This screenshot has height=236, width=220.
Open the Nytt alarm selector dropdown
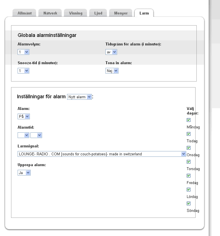(79, 97)
